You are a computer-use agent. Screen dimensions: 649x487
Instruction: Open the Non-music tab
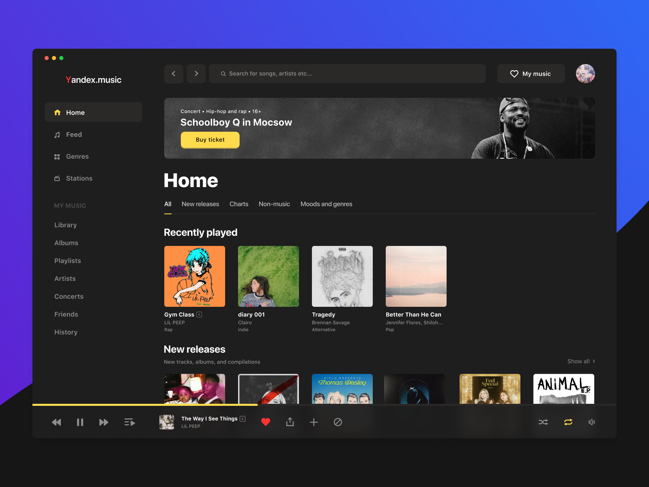[x=274, y=204]
